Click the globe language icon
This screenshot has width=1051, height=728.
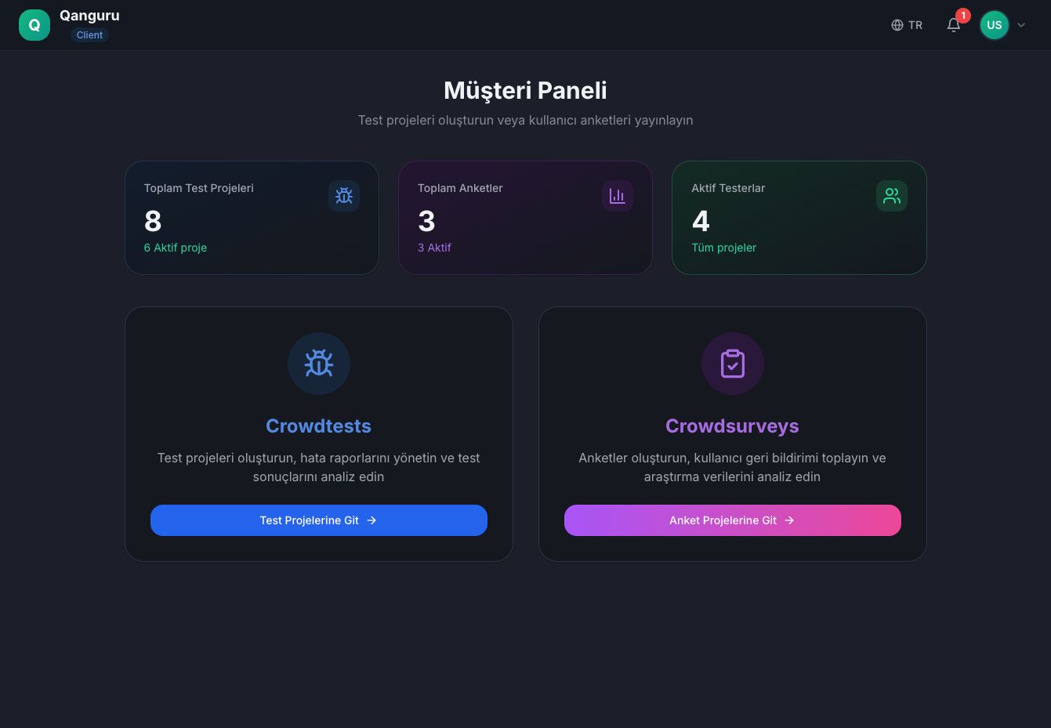click(897, 24)
